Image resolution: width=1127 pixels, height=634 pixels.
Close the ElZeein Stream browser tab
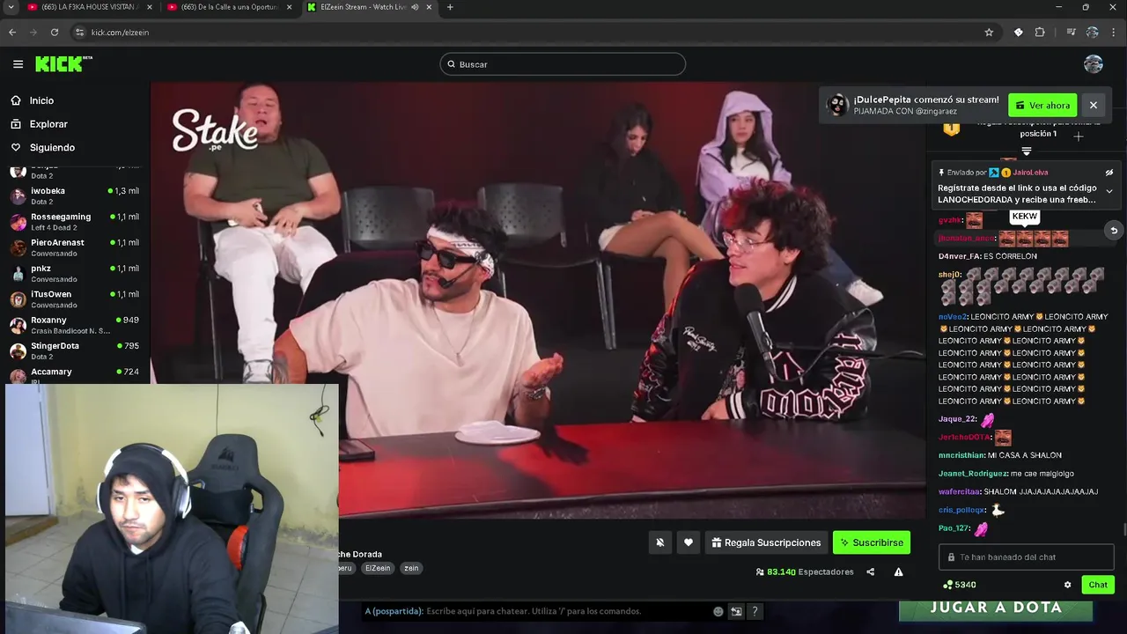(429, 7)
